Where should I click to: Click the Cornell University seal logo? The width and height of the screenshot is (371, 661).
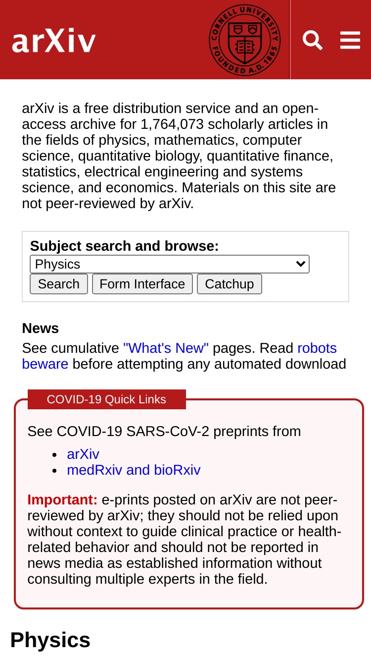(245, 40)
